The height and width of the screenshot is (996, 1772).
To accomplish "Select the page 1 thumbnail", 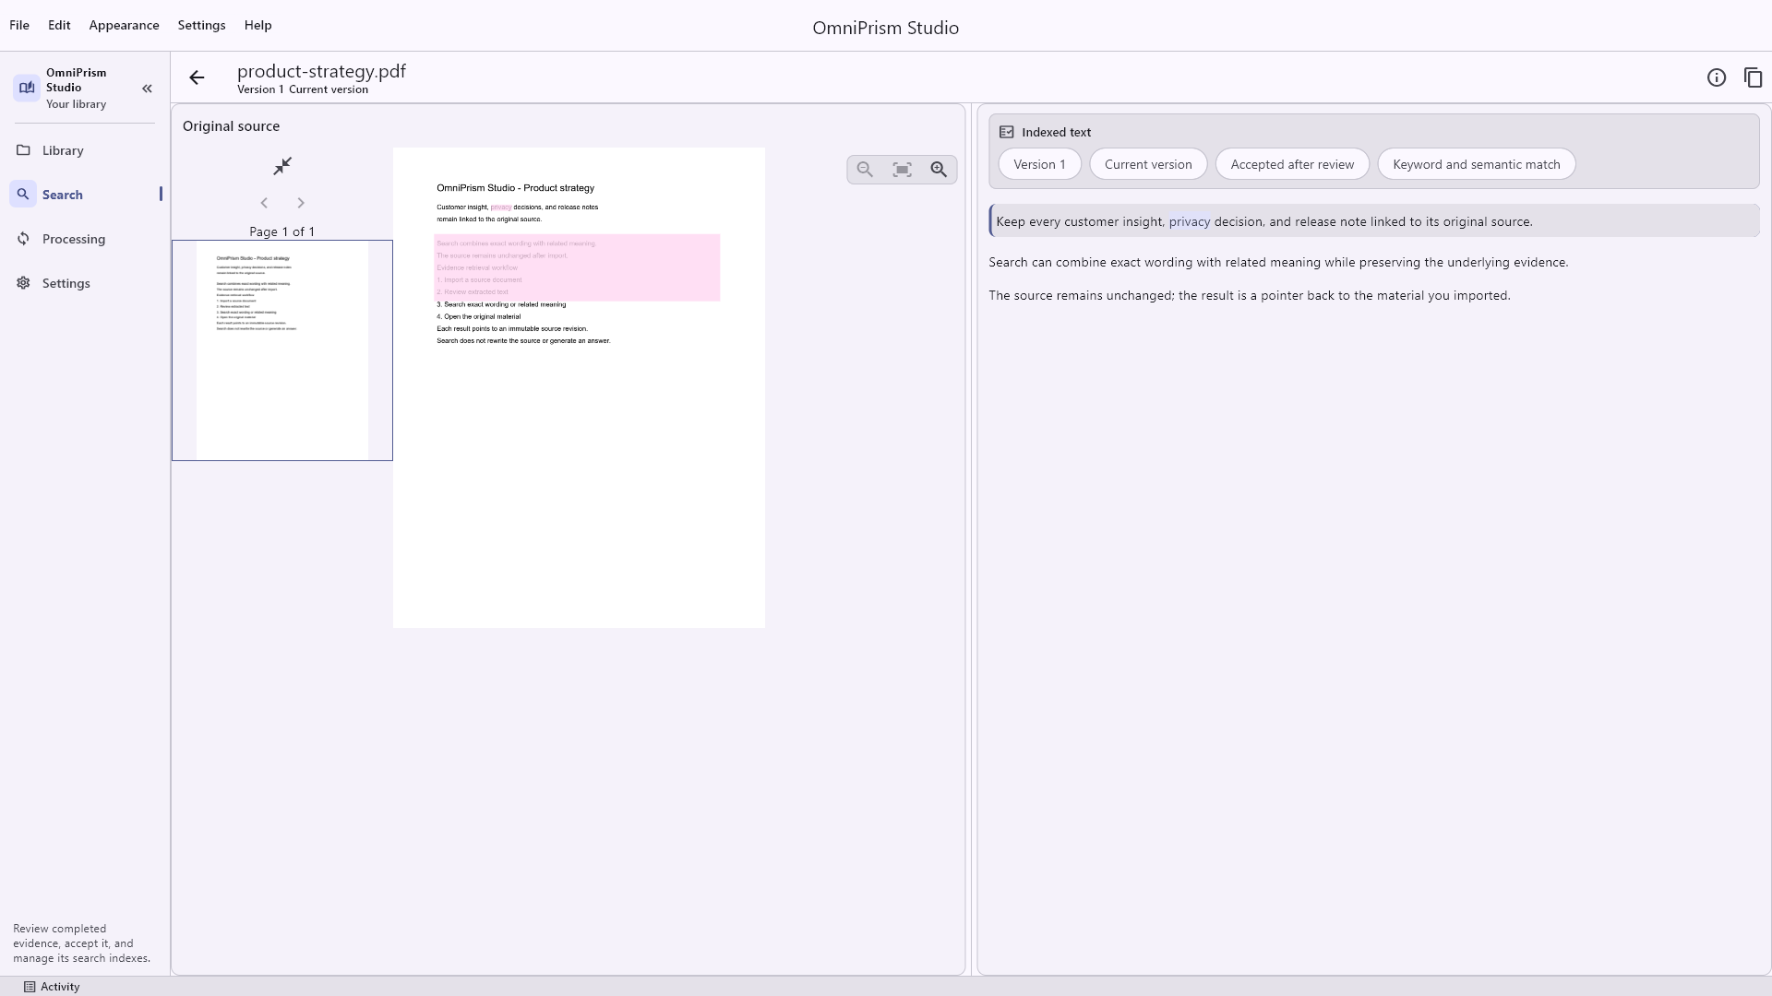I will pos(282,350).
